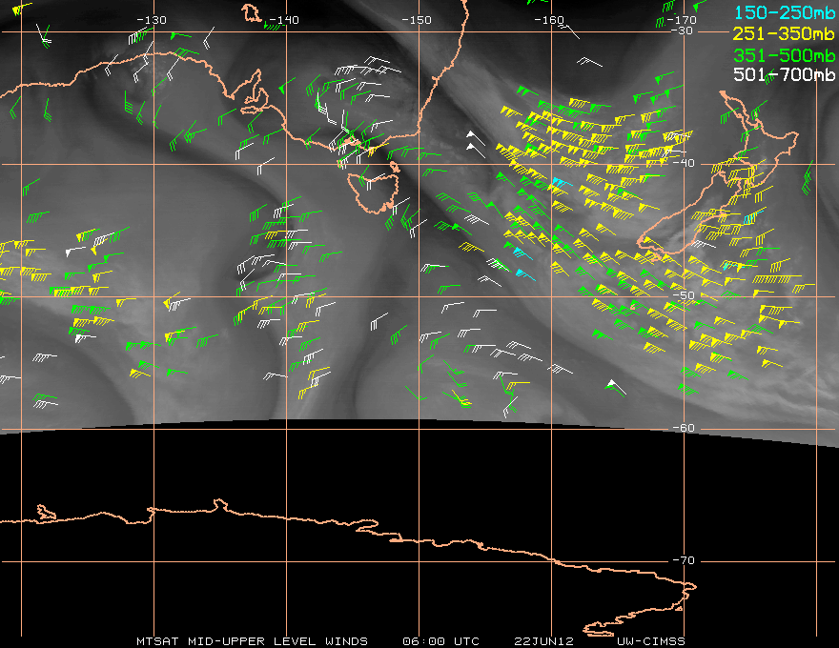839x648 pixels.
Task: Click the -50 latitude label
Action: coord(684,296)
